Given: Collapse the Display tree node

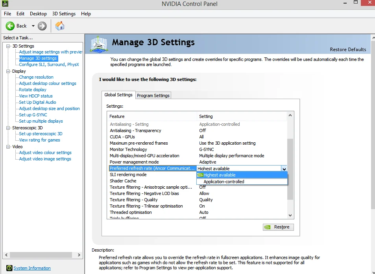Looking at the screenshot, I should (x=8, y=71).
